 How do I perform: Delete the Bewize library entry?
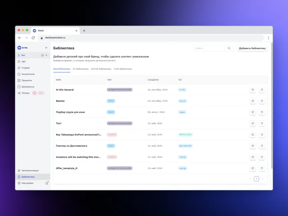262,101
